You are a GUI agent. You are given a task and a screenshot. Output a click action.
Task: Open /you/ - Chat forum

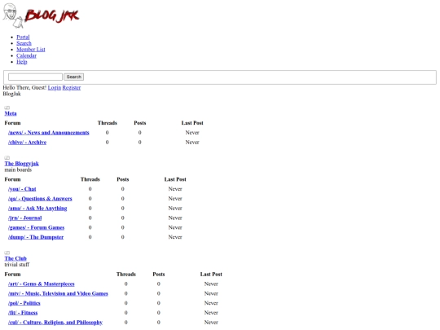(x=22, y=189)
